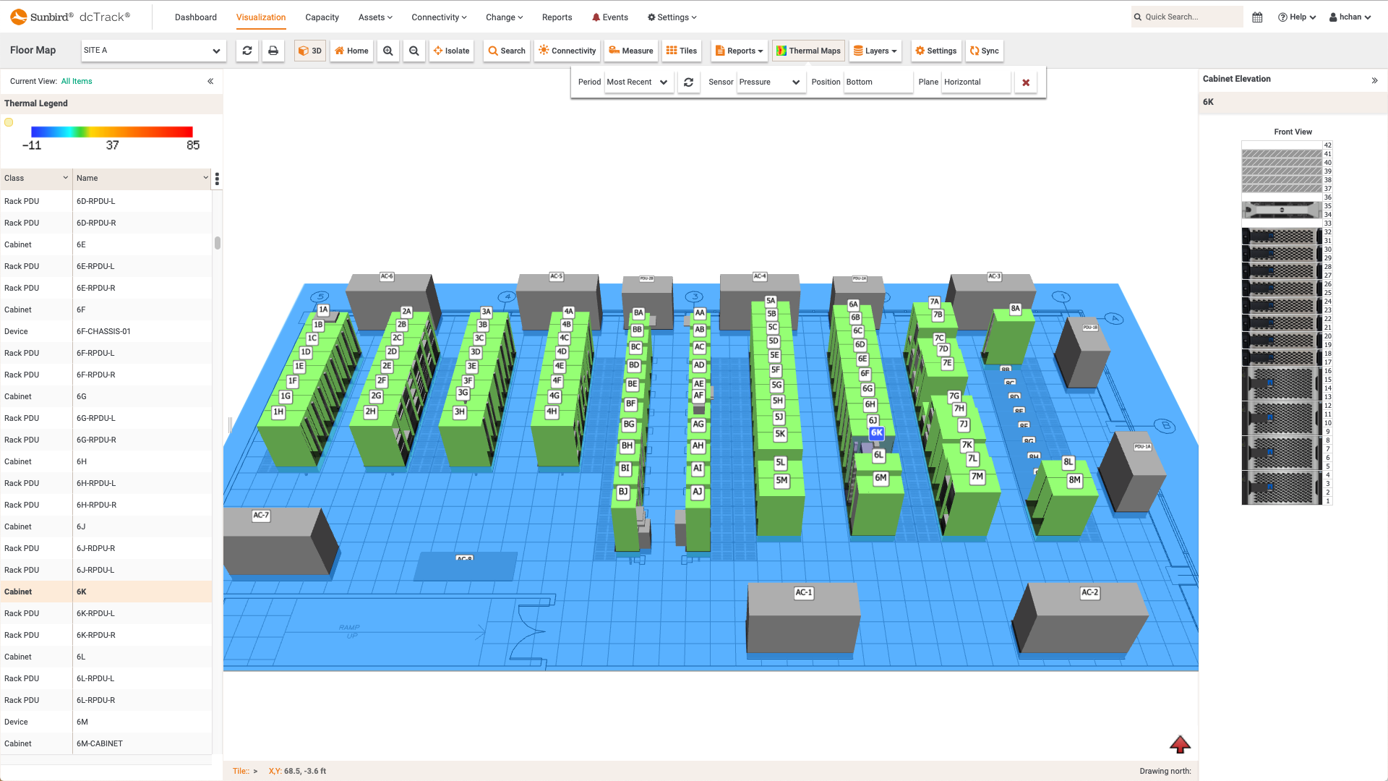This screenshot has width=1388, height=781.
Task: Open the Layers dropdown
Action: pos(875,51)
